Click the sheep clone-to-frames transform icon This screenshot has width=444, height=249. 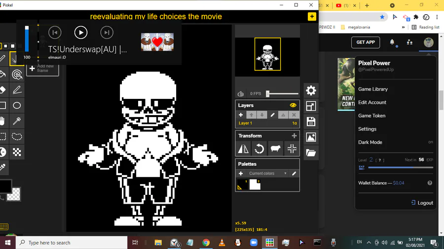(275, 149)
